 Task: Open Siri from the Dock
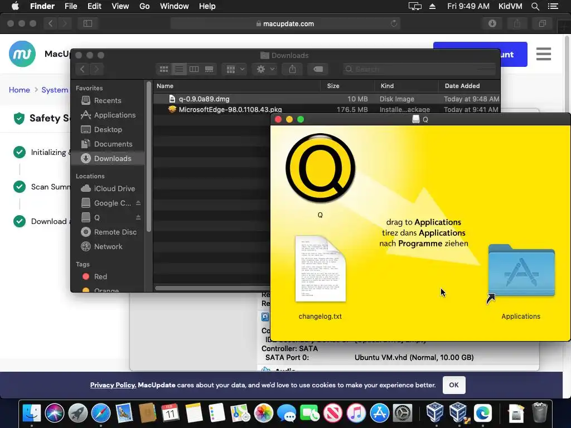(55, 413)
